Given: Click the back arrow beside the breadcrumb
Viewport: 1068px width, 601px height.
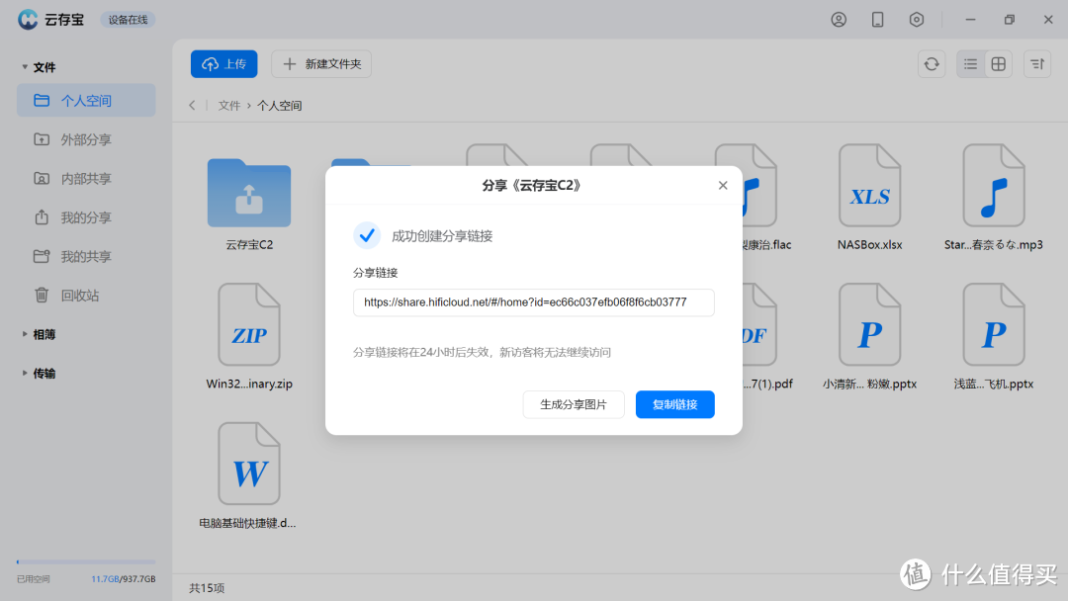Looking at the screenshot, I should [x=192, y=105].
